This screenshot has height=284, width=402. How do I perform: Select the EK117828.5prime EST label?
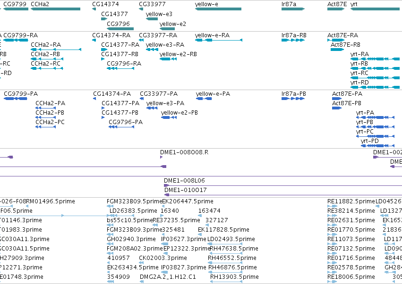[x=223, y=230]
